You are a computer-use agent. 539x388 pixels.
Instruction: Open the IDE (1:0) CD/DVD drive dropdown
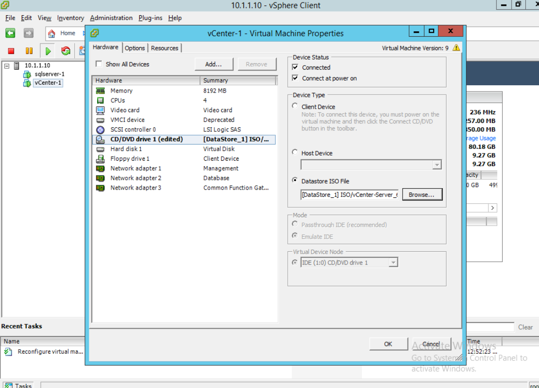(x=393, y=263)
